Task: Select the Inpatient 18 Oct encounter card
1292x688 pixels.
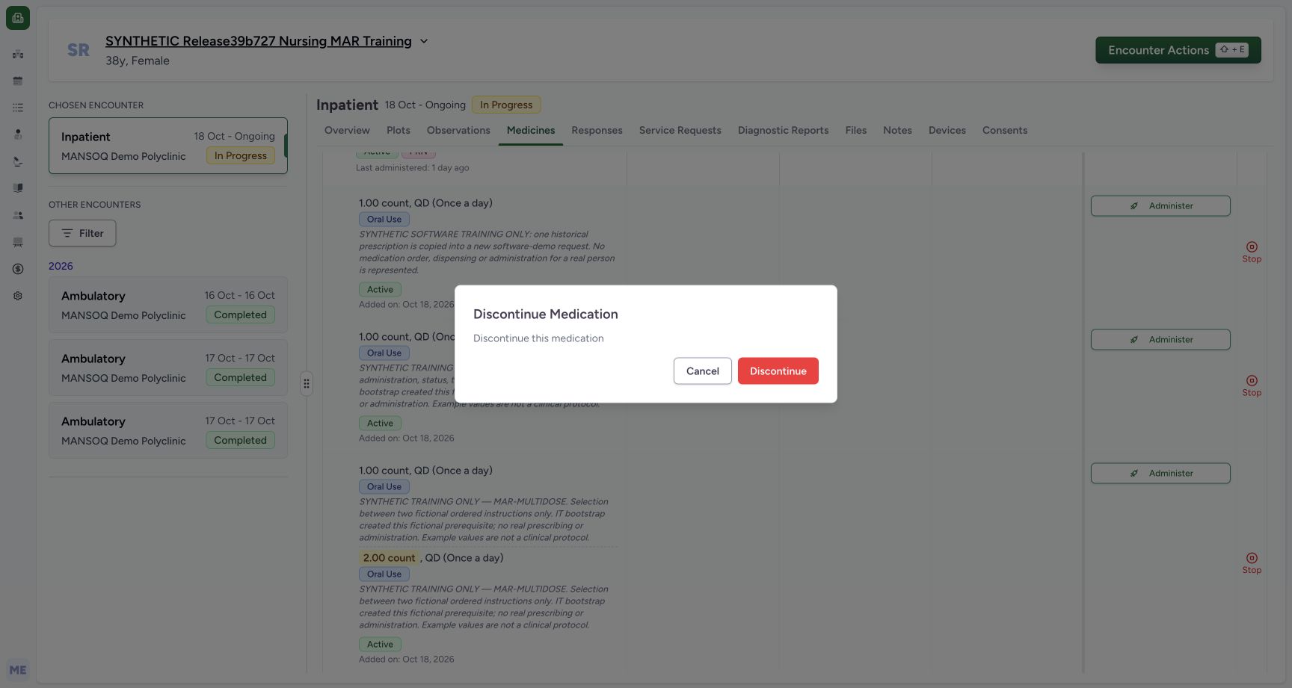Action: [168, 146]
